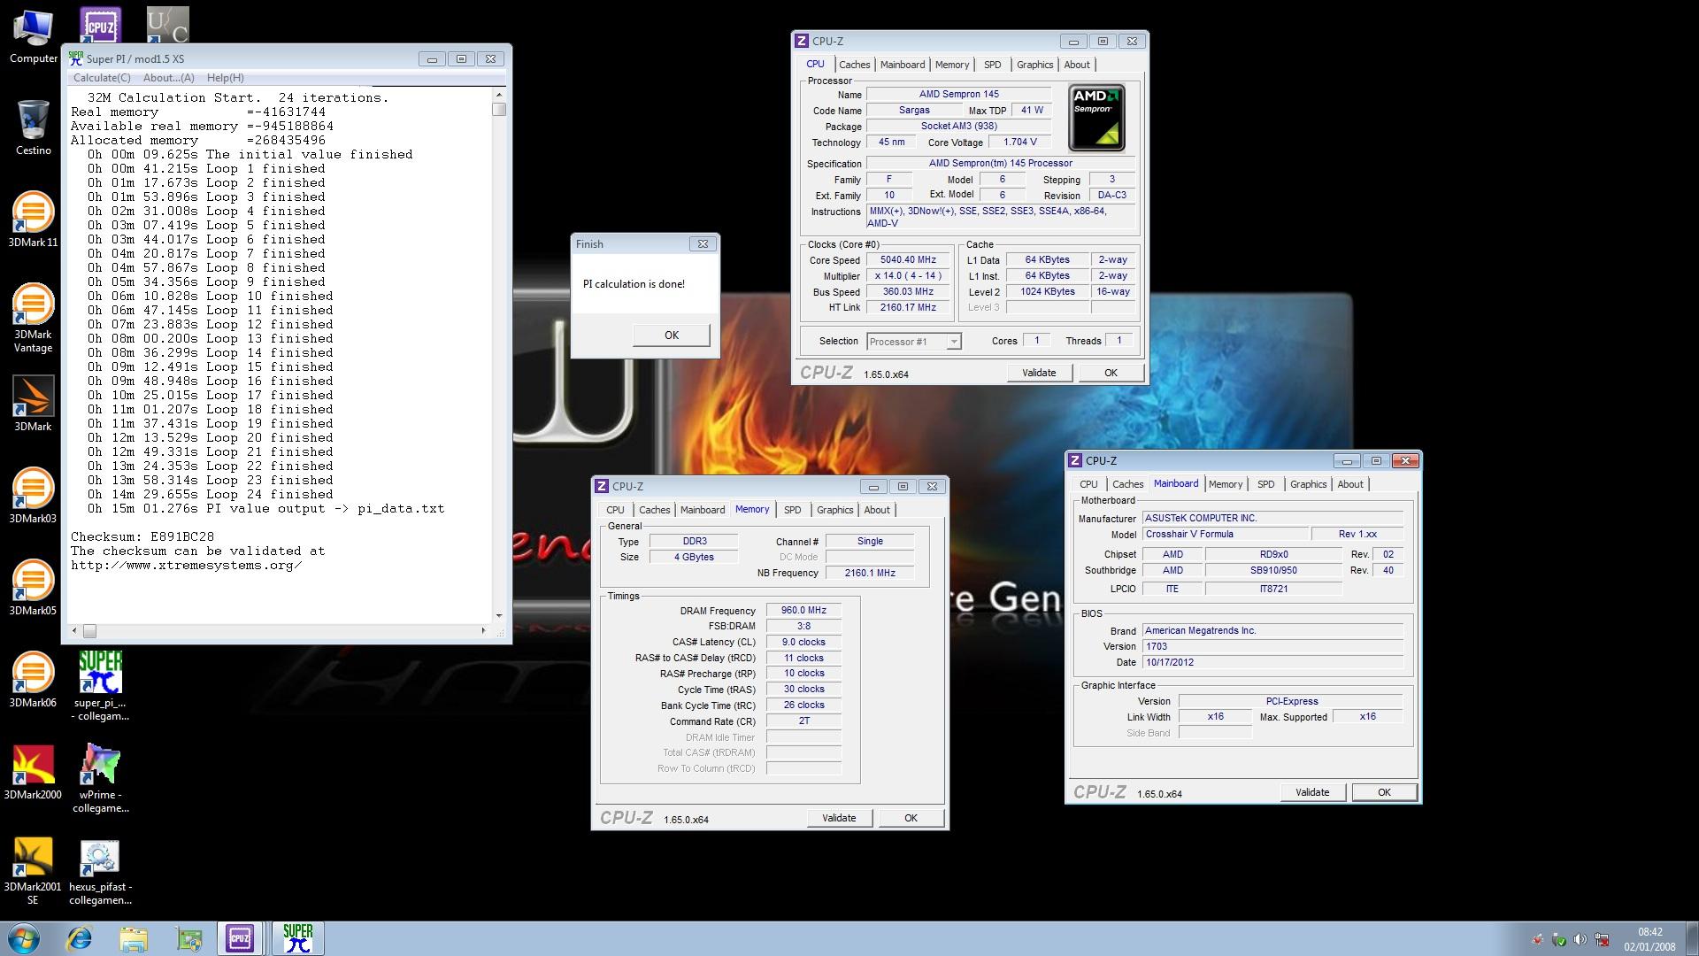Image resolution: width=1699 pixels, height=956 pixels.
Task: Open the hexus_pifast collegamento shortcut
Action: 100,870
